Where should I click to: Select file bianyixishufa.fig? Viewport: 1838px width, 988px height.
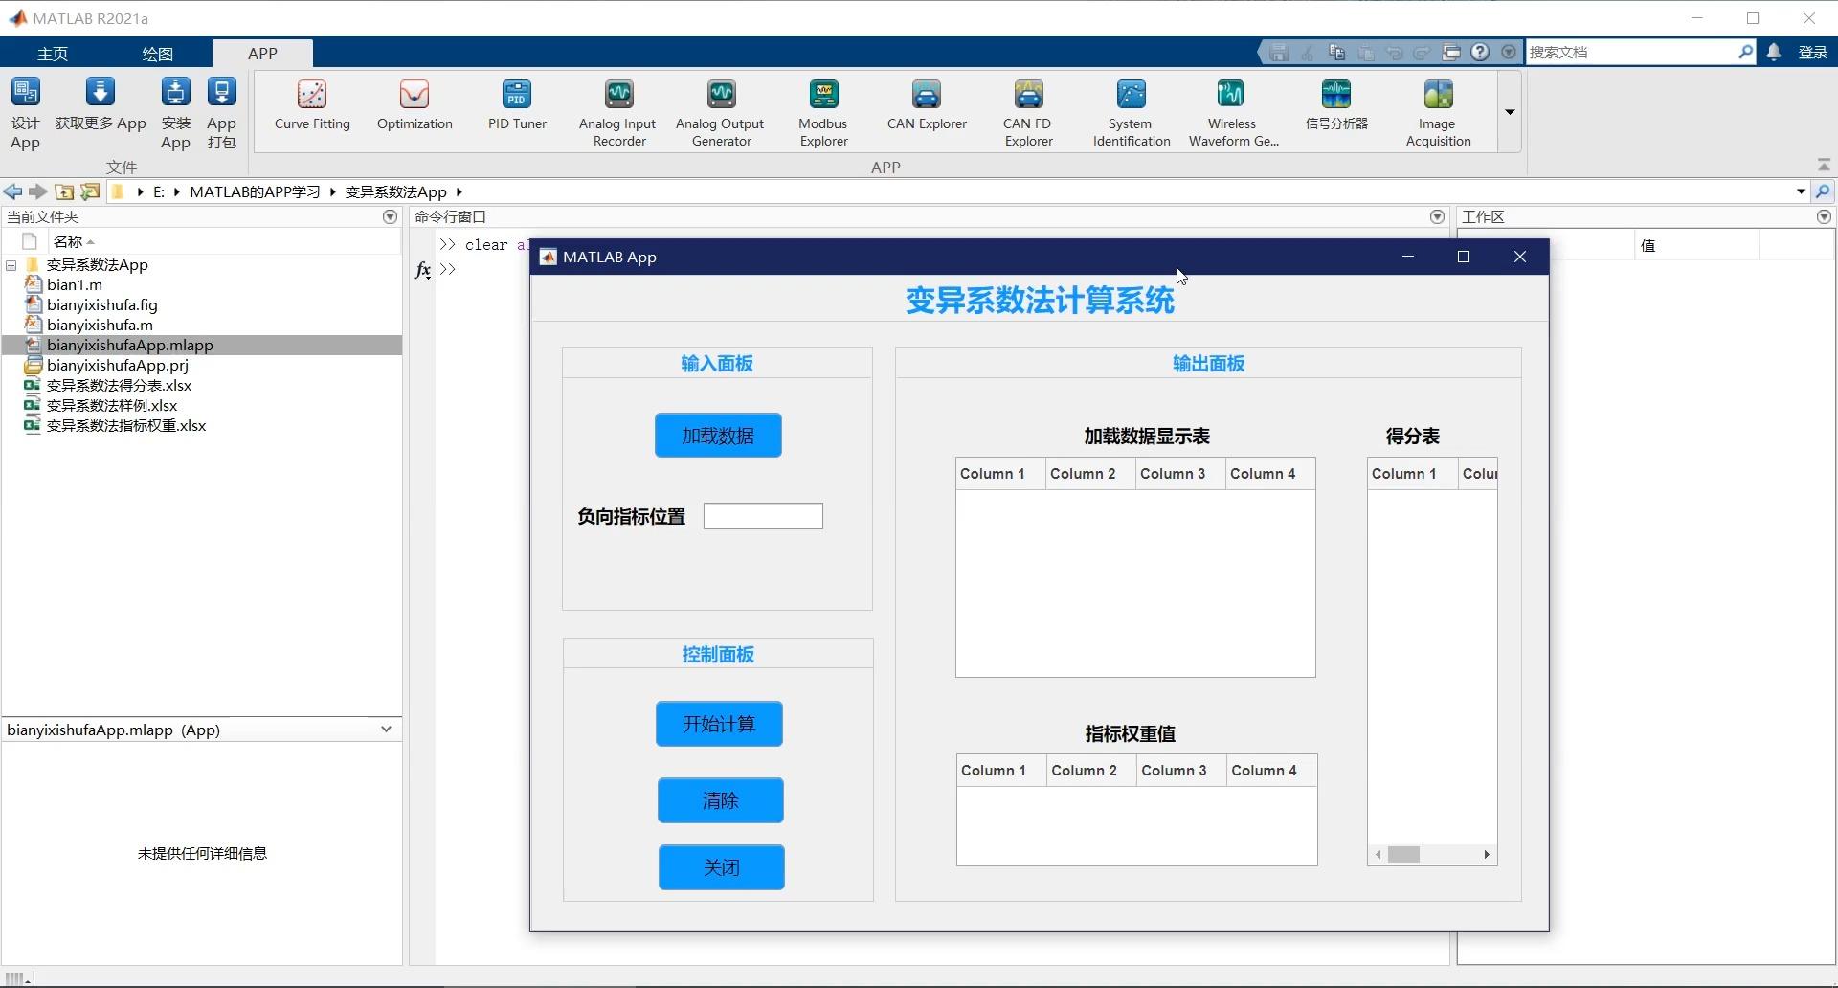102,304
